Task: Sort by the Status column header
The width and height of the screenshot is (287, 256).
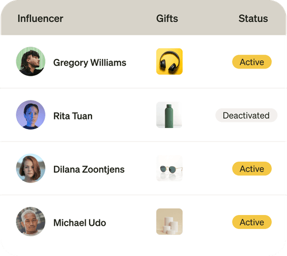Action: 253,19
